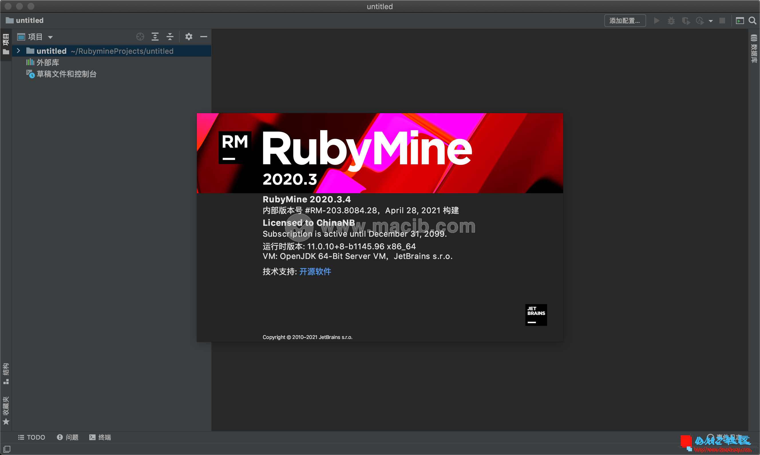Click the window minimize button
760x455 pixels.
point(19,6)
